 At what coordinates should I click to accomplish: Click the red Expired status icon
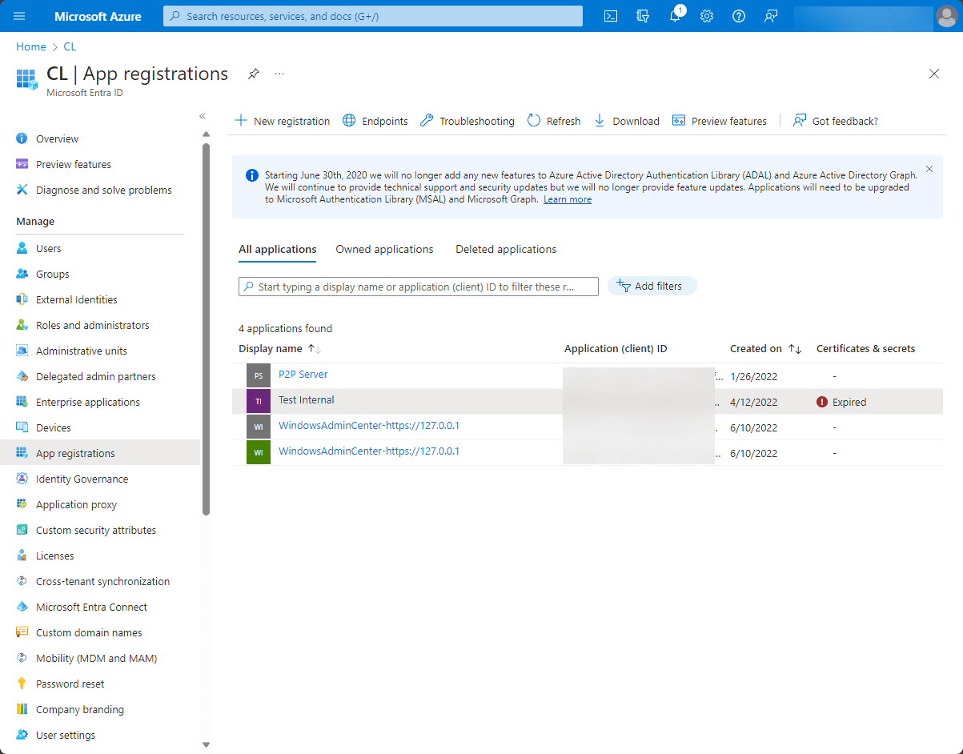(x=822, y=402)
